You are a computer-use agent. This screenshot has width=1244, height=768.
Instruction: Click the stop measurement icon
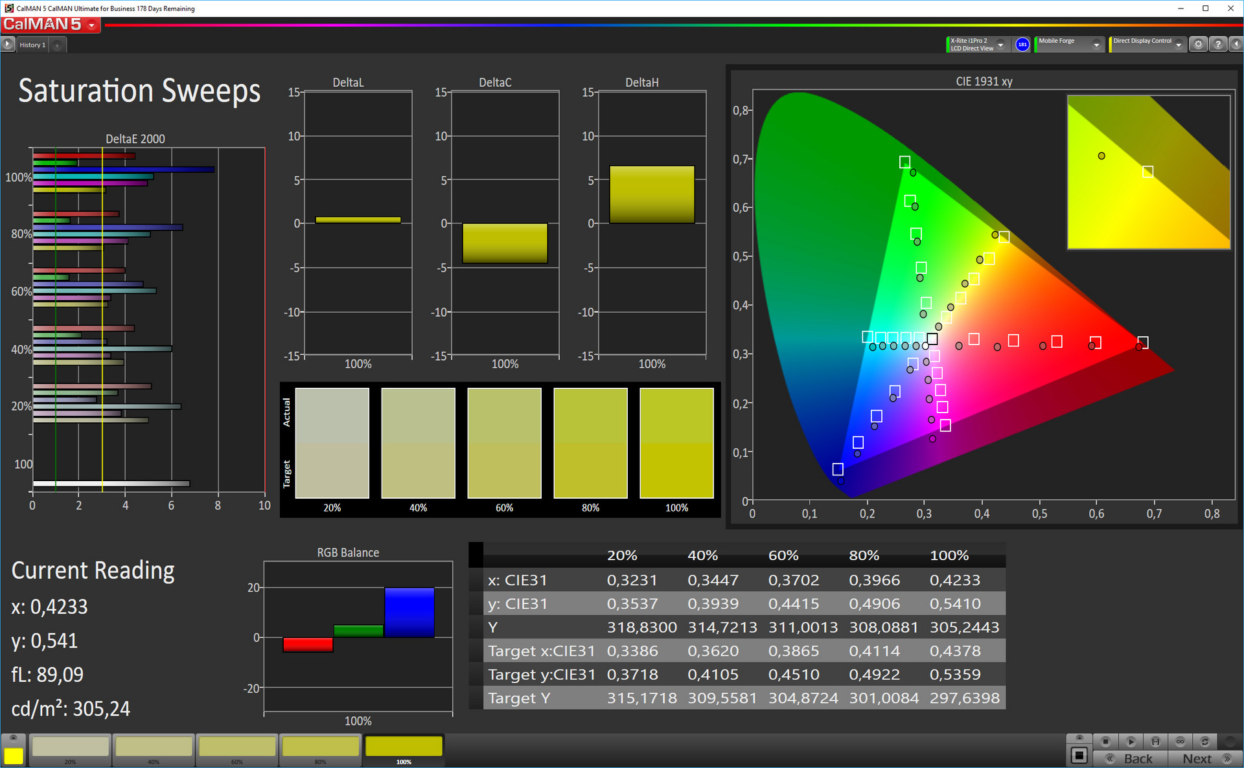point(1105,741)
